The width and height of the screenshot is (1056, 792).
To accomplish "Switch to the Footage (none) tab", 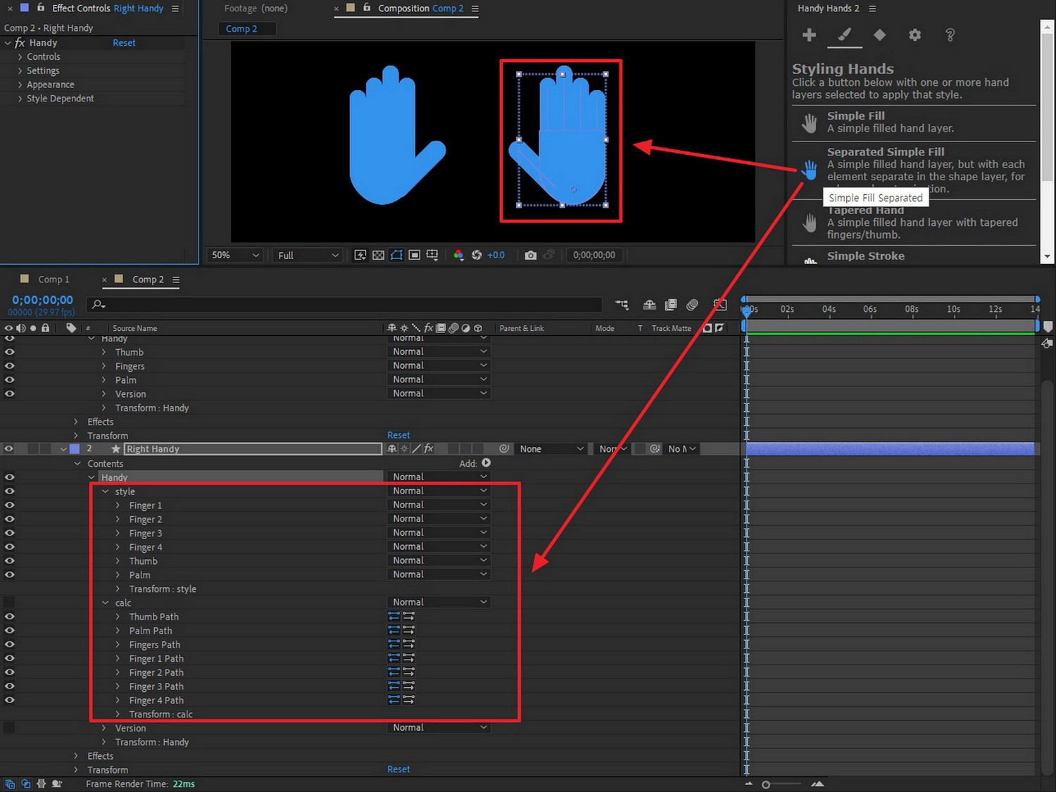I will (x=256, y=8).
